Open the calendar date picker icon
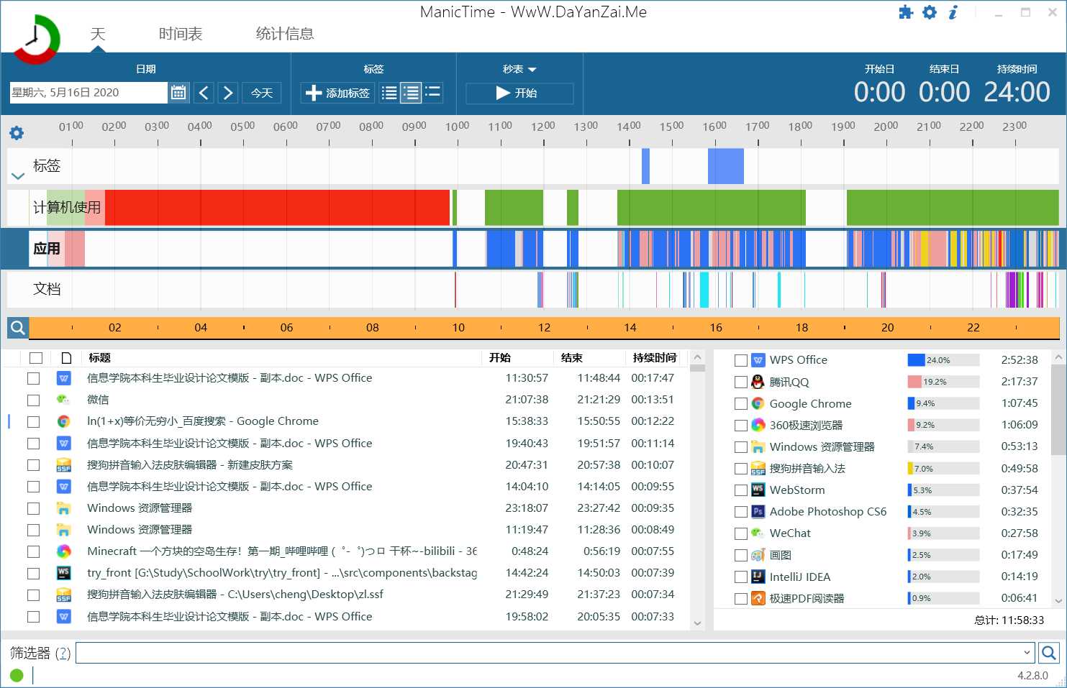The height and width of the screenshot is (688, 1067). tap(178, 93)
